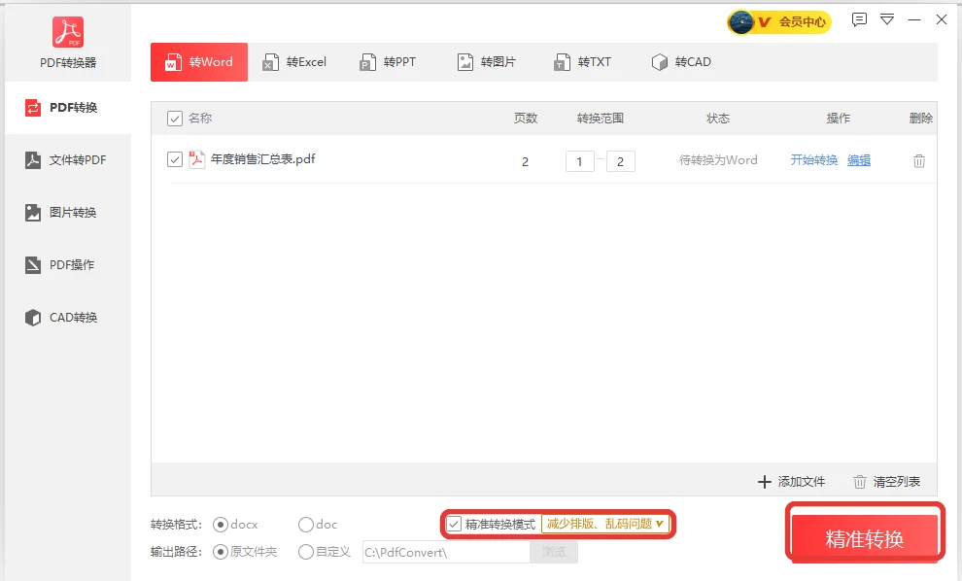Select 原文件夹 output path option
The width and height of the screenshot is (962, 581).
point(221,552)
